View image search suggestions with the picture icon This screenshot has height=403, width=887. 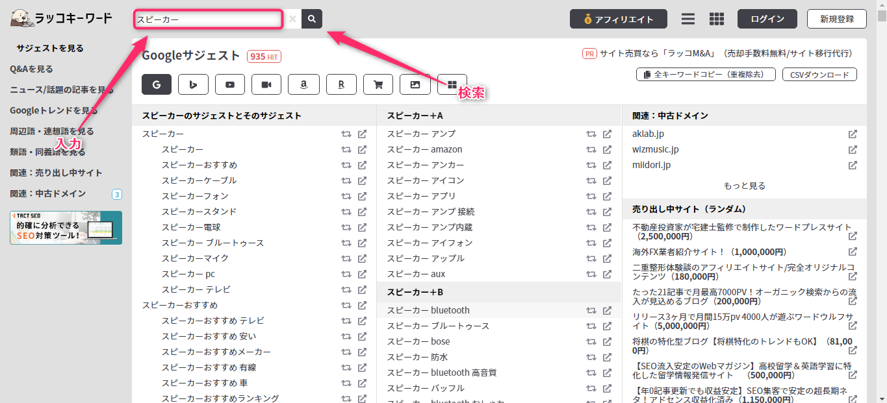[x=414, y=84]
